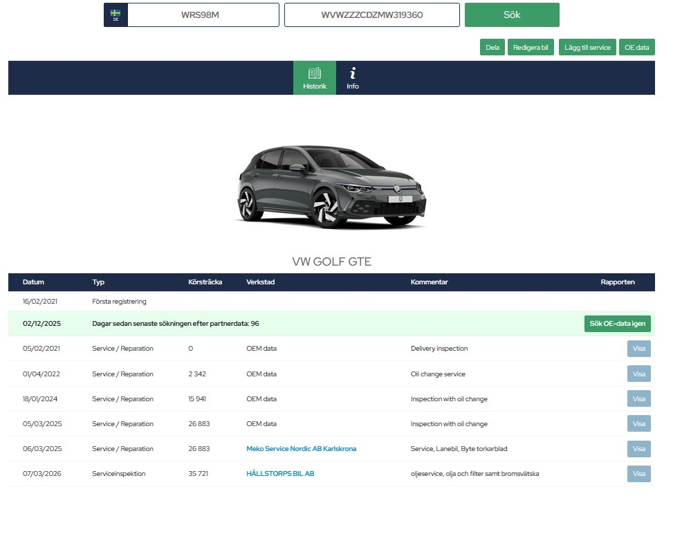This screenshot has width=682, height=541.
Task: Open Meko Service Nordic AB Karlskrona link
Action: click(301, 449)
